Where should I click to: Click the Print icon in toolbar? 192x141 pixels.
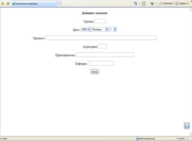point(152,3)
